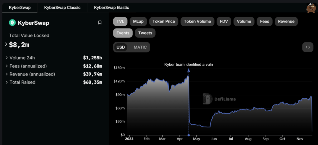Click the $30m axis label
This screenshot has height=145, width=318.
(x=120, y=122)
